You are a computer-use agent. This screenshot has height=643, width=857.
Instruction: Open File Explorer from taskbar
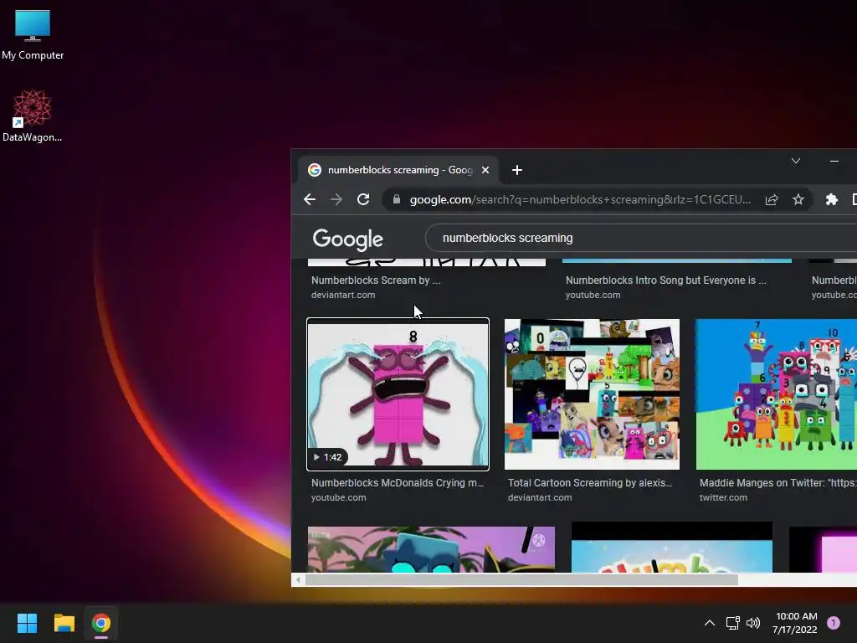[x=64, y=623]
